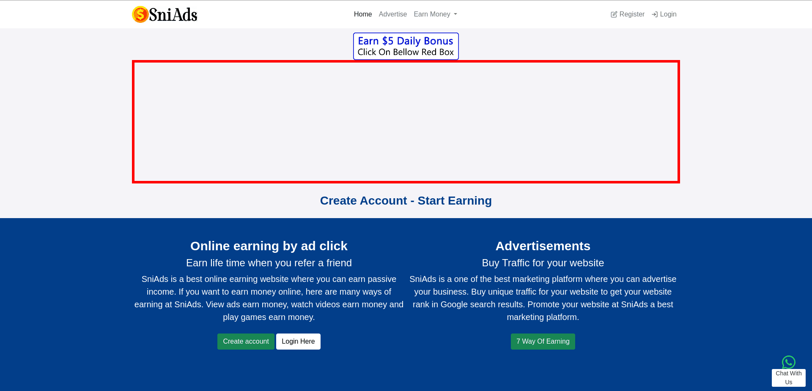Click the Register link

[x=631, y=14]
